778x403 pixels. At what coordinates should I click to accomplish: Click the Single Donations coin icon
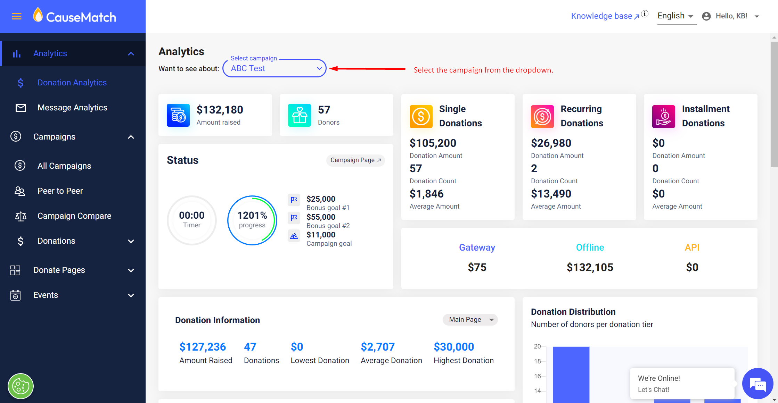[421, 116]
